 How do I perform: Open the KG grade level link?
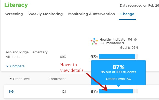click(x=11, y=92)
